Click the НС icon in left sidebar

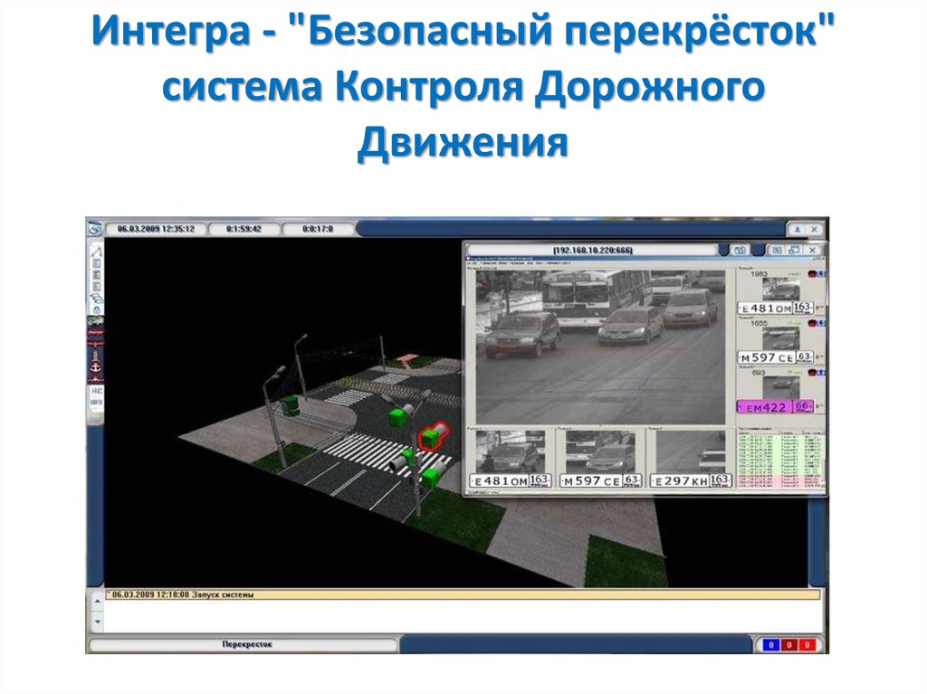click(96, 391)
